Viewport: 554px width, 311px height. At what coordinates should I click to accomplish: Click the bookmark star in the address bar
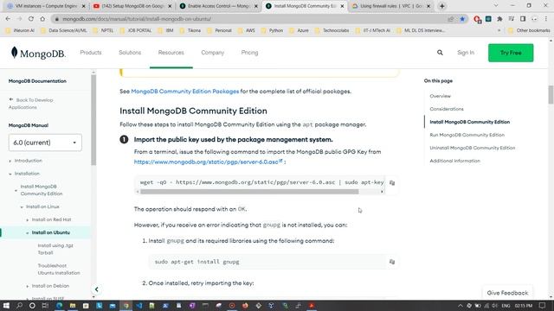(462, 19)
